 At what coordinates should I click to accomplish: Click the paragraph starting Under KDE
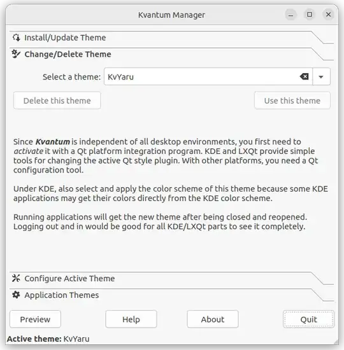(171, 193)
